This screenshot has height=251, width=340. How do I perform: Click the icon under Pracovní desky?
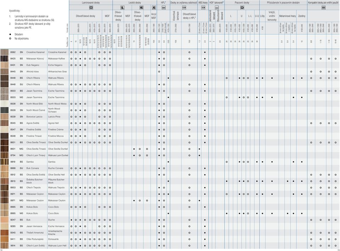[x=242, y=7]
